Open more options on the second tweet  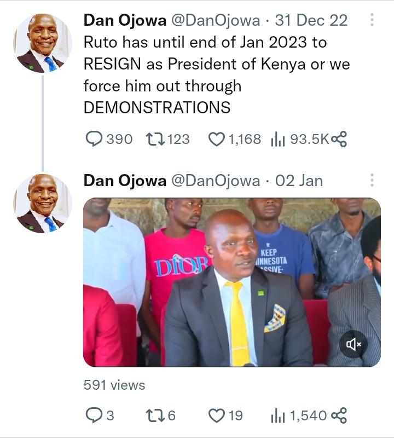(372, 181)
